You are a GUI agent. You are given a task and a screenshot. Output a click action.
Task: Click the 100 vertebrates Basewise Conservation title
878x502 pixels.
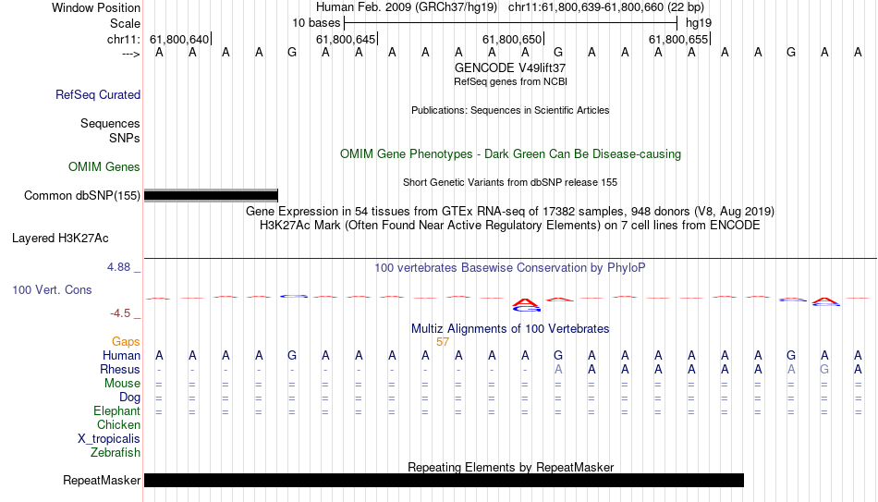click(510, 268)
